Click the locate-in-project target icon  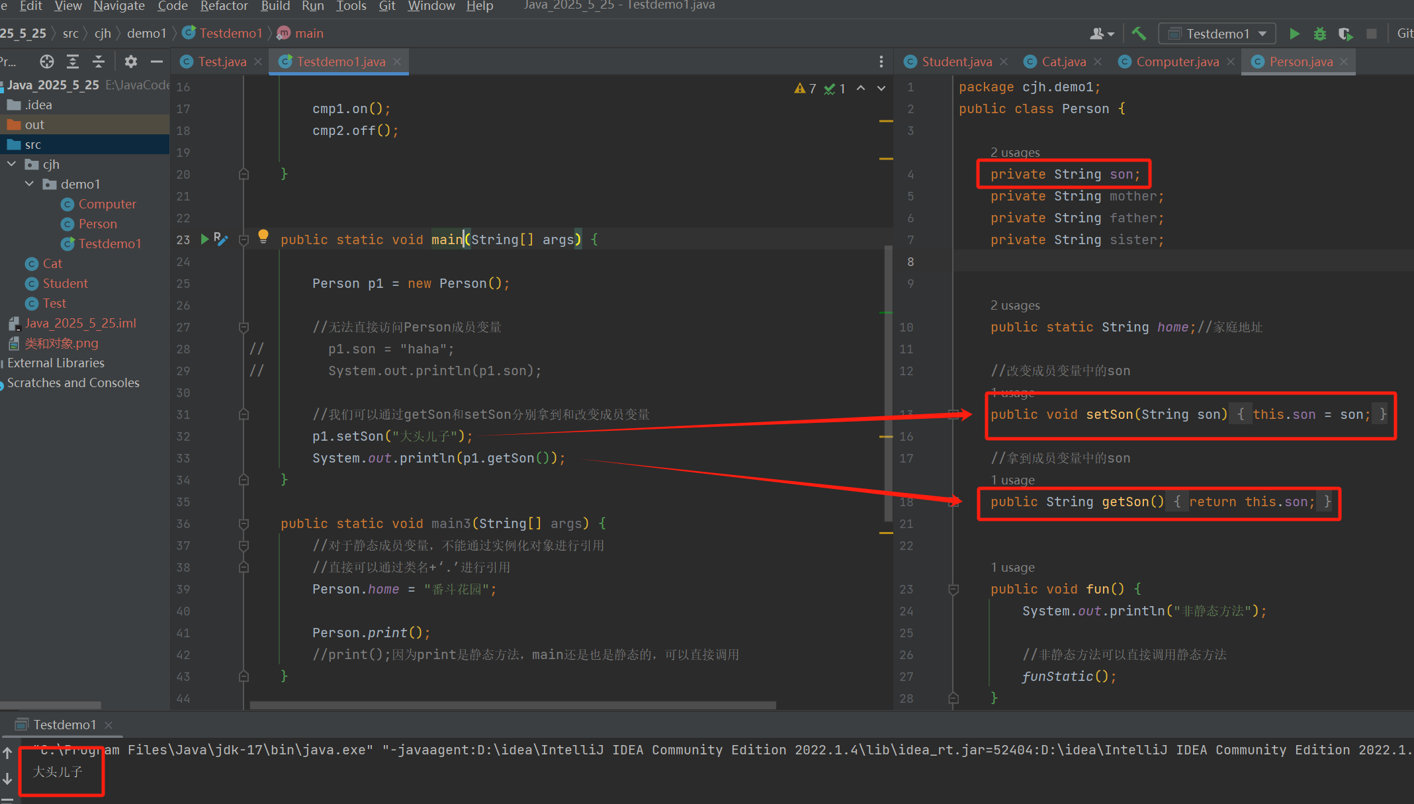[x=46, y=62]
